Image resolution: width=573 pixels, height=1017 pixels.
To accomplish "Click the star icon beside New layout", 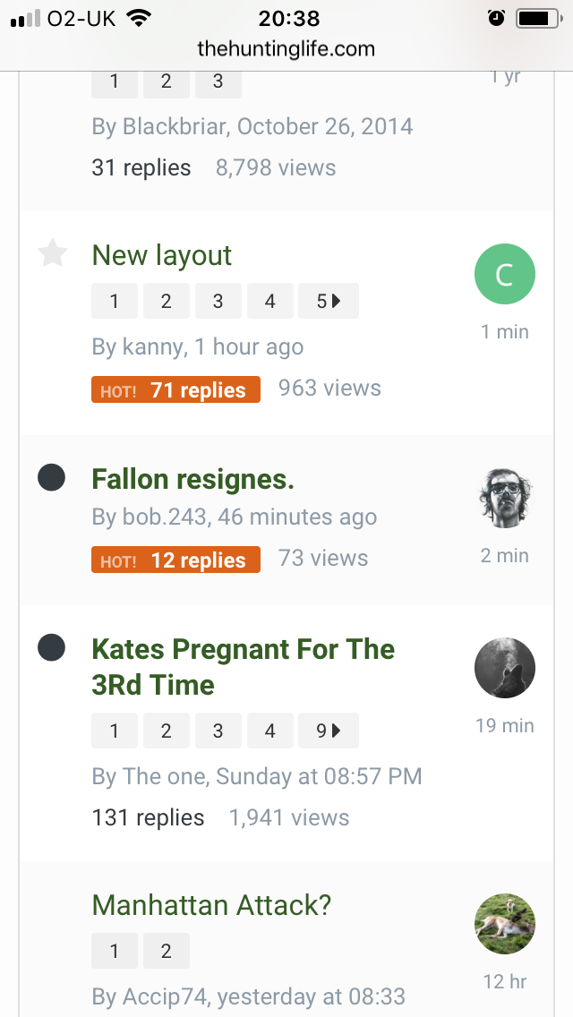I will coord(53,253).
